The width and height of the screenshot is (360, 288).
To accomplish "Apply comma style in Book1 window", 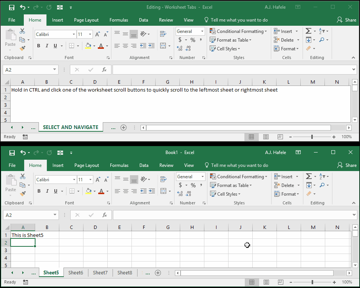I will pyautogui.click(x=201, y=185).
